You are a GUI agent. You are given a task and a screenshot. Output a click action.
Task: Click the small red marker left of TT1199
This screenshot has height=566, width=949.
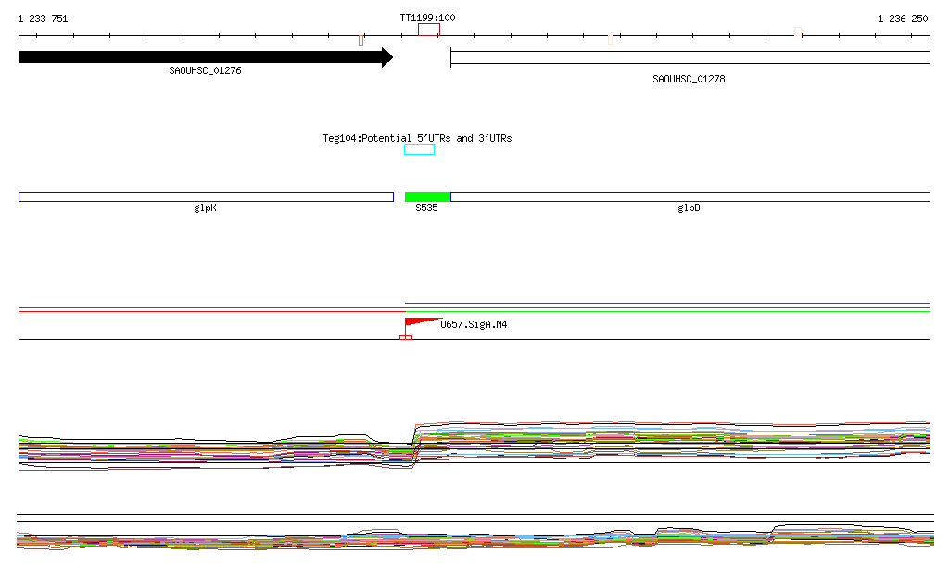coord(361,40)
